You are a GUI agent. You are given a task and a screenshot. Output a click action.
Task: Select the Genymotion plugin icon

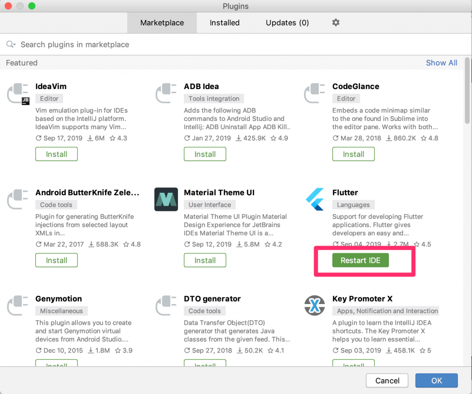point(18,305)
